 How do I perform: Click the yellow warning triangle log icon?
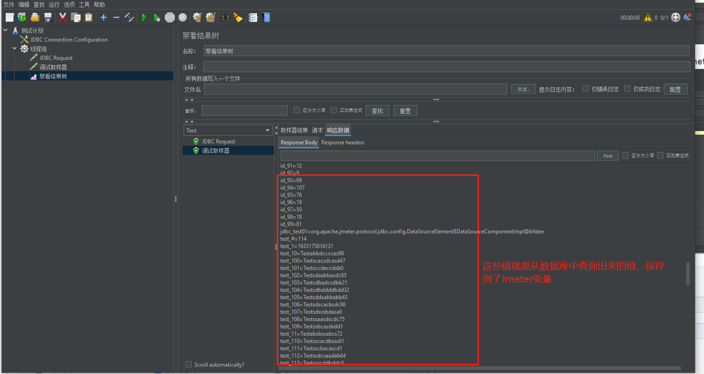point(647,17)
